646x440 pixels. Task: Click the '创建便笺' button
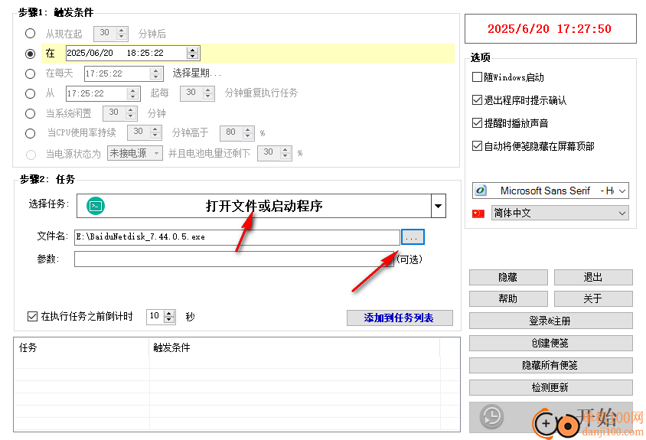coord(550,343)
